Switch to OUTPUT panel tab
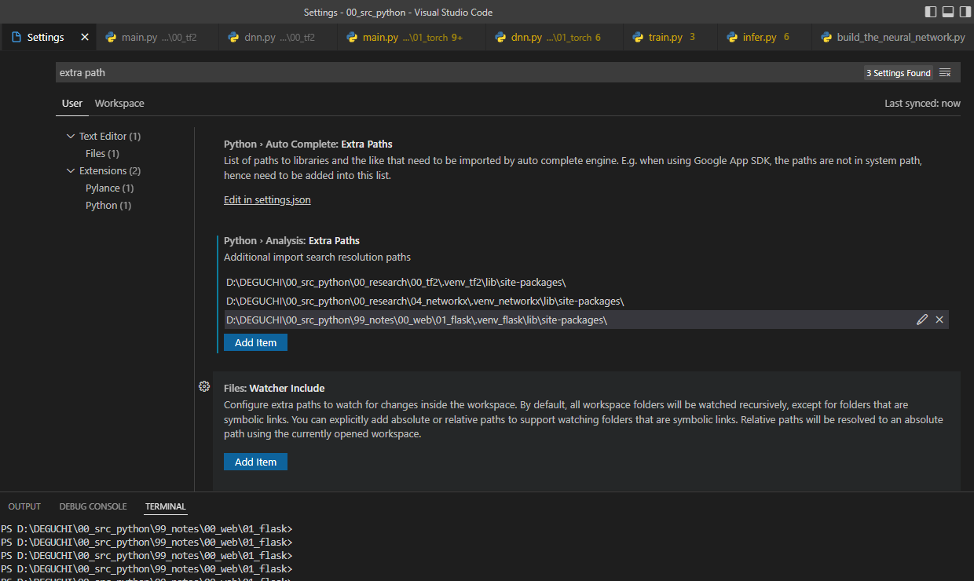 tap(24, 506)
